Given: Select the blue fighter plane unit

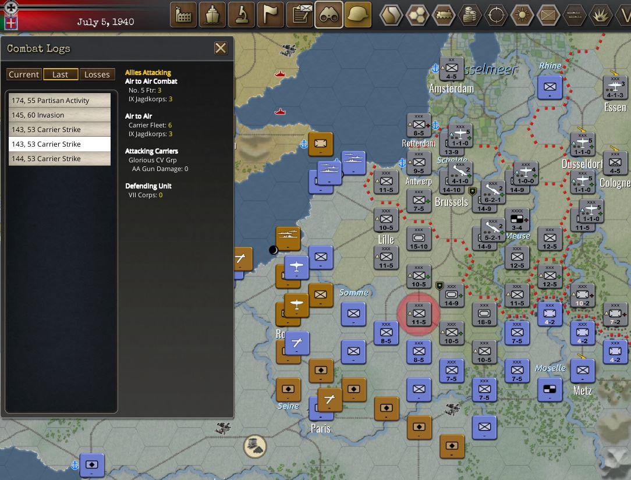Looking at the screenshot, I should (x=297, y=268).
